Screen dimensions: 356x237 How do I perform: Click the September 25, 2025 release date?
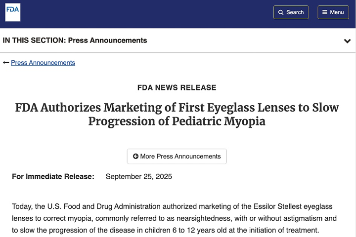(x=139, y=176)
